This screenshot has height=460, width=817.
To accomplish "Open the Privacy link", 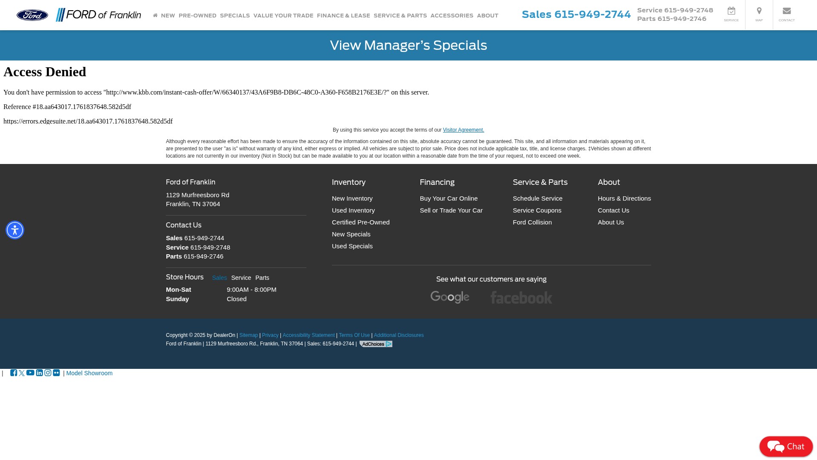I will click(270, 335).
